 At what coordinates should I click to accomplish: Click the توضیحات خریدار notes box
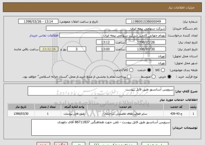tap(101, 127)
